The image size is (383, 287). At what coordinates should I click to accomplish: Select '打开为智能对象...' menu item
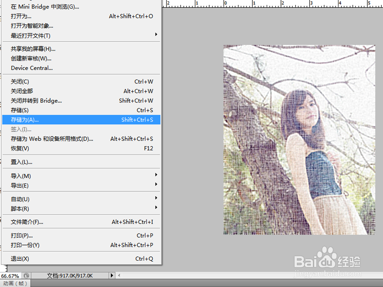tap(81, 26)
